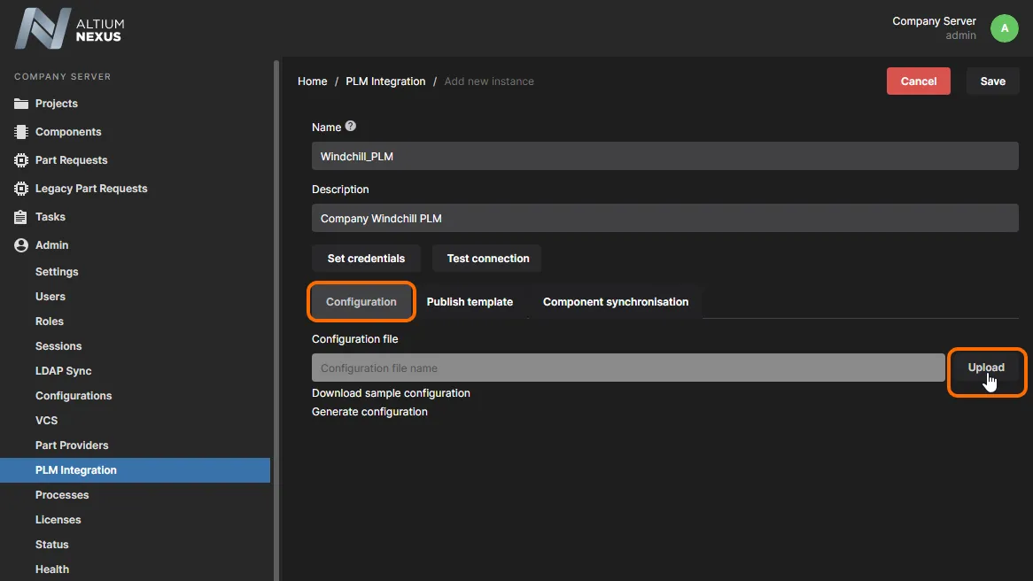The image size is (1033, 581).
Task: Open the VCS admin page
Action: point(47,421)
